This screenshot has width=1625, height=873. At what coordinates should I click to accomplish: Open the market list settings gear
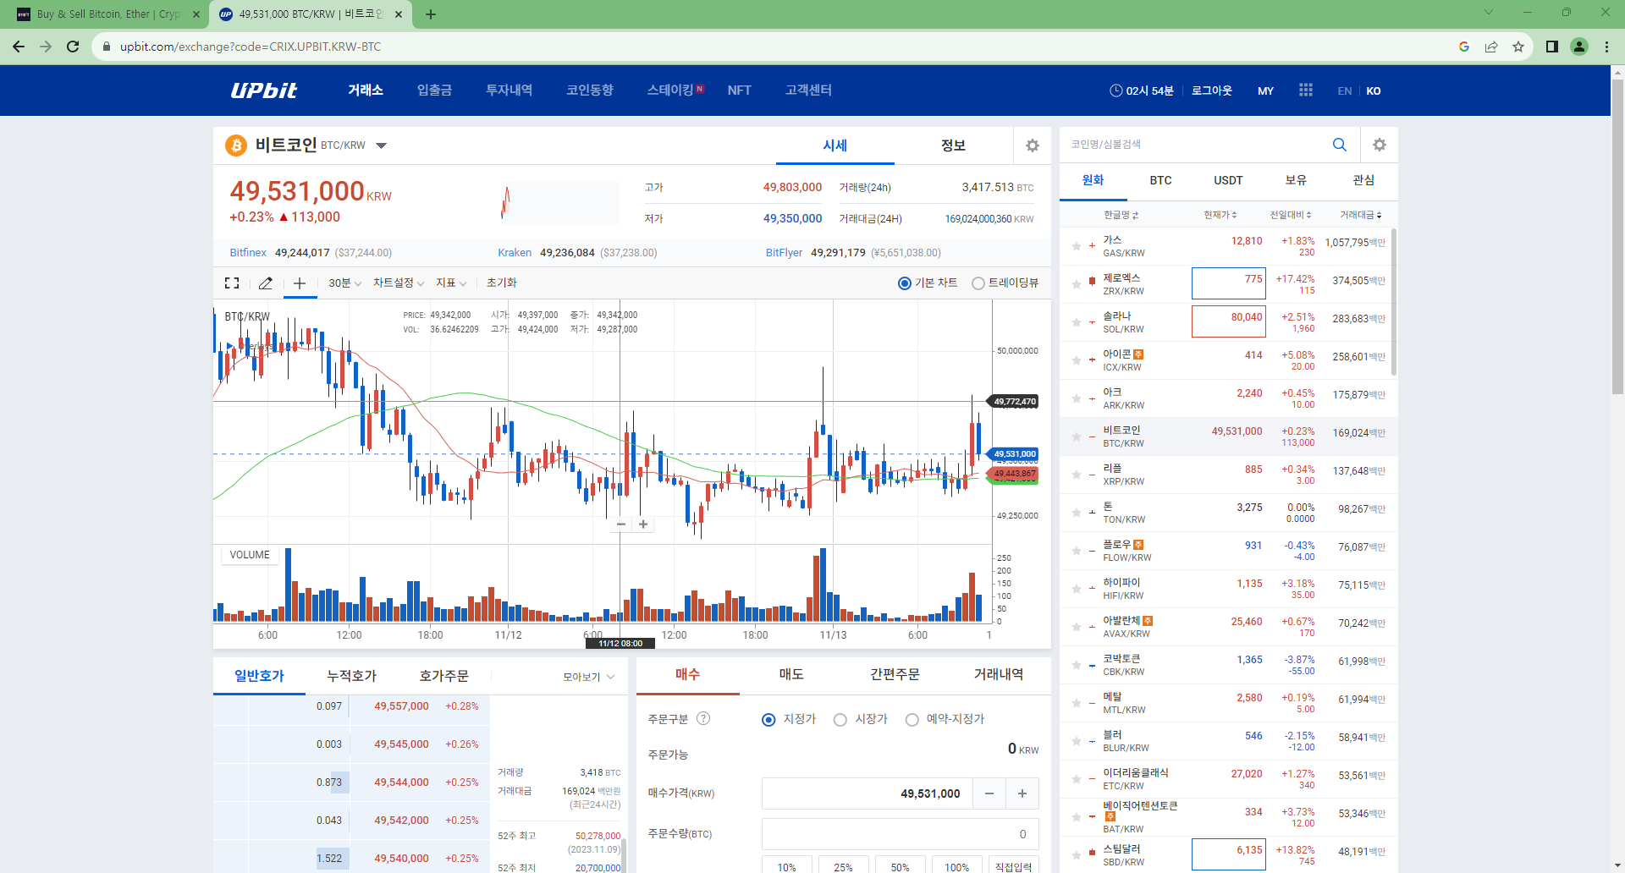coord(1380,145)
